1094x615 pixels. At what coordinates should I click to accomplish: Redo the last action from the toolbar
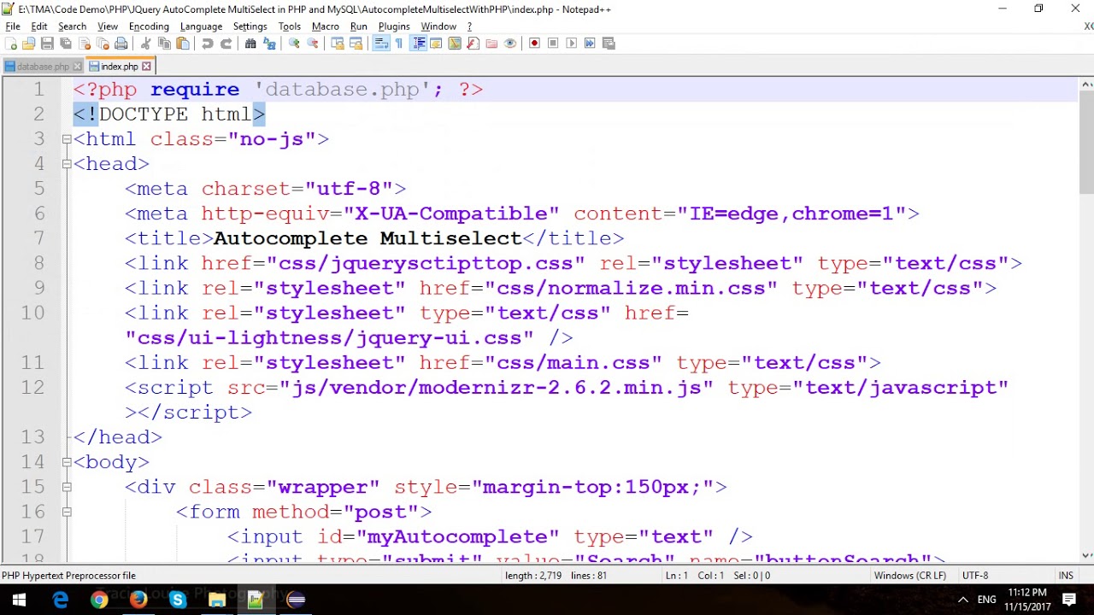pyautogui.click(x=226, y=43)
